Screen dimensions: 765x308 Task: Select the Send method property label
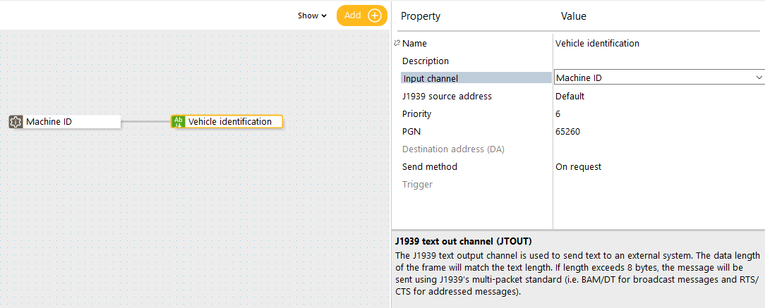[x=429, y=166]
